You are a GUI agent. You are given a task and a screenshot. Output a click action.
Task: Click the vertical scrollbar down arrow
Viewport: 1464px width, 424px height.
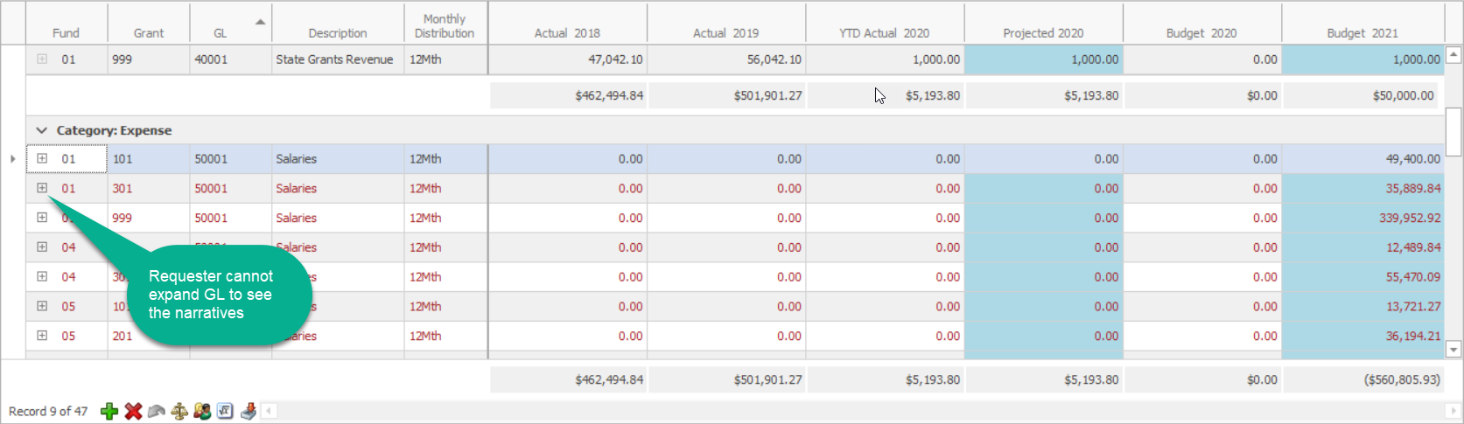click(x=1453, y=350)
